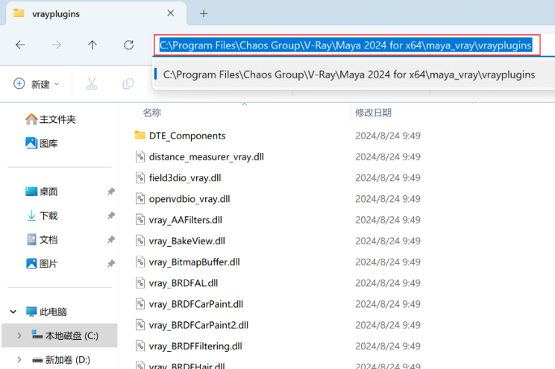Click the Copy icon in toolbar
This screenshot has height=369, width=555.
pyautogui.click(x=128, y=84)
